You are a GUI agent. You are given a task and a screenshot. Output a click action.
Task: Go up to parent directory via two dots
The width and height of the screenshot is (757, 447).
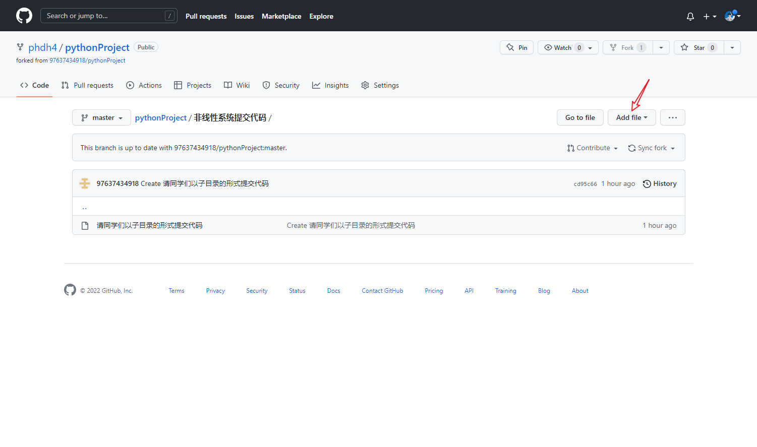coord(84,207)
